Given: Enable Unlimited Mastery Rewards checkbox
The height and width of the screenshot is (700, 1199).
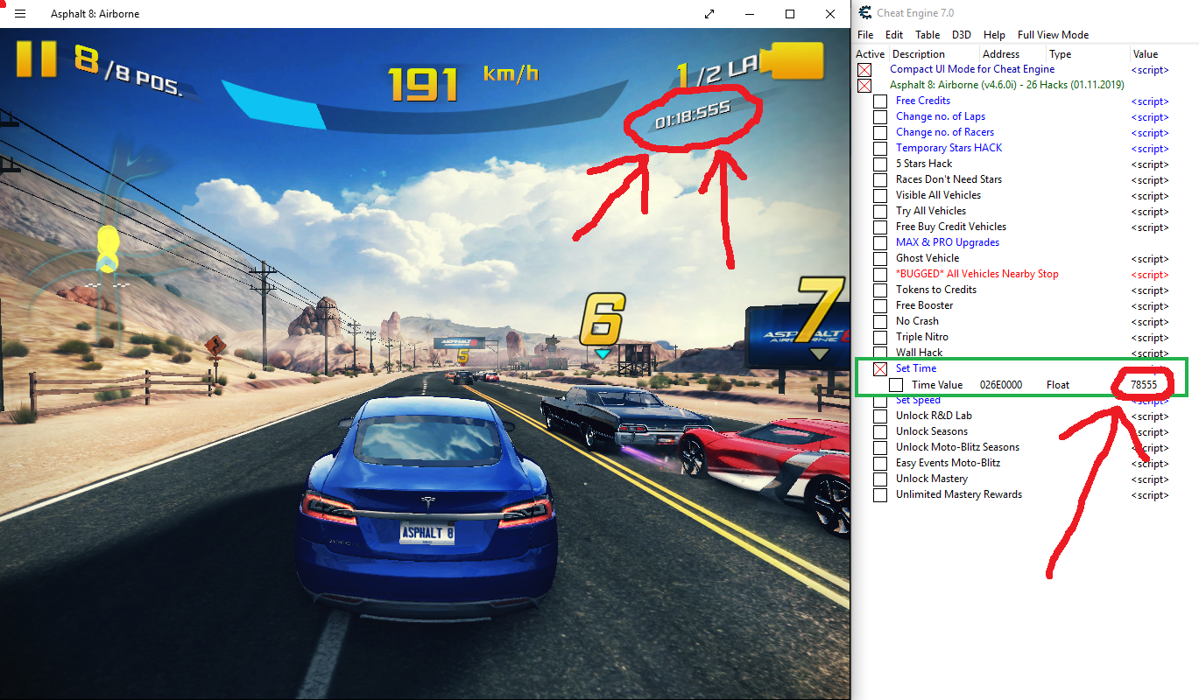Looking at the screenshot, I should 880,495.
